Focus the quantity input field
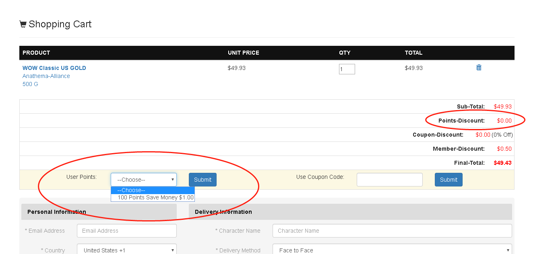This screenshot has height=254, width=556. (x=347, y=69)
